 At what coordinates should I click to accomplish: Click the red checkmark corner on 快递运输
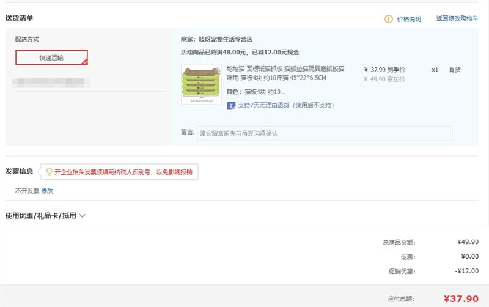(x=84, y=61)
